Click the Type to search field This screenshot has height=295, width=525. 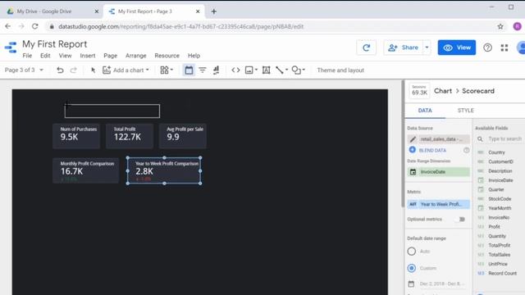point(504,138)
